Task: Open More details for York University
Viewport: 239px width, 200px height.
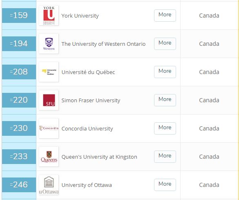Action: coord(165,16)
